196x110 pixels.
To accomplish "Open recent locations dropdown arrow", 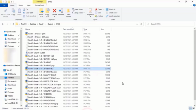I will tap(10, 24).
